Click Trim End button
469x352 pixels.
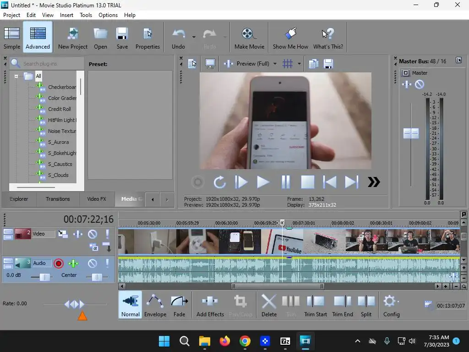pyautogui.click(x=343, y=305)
